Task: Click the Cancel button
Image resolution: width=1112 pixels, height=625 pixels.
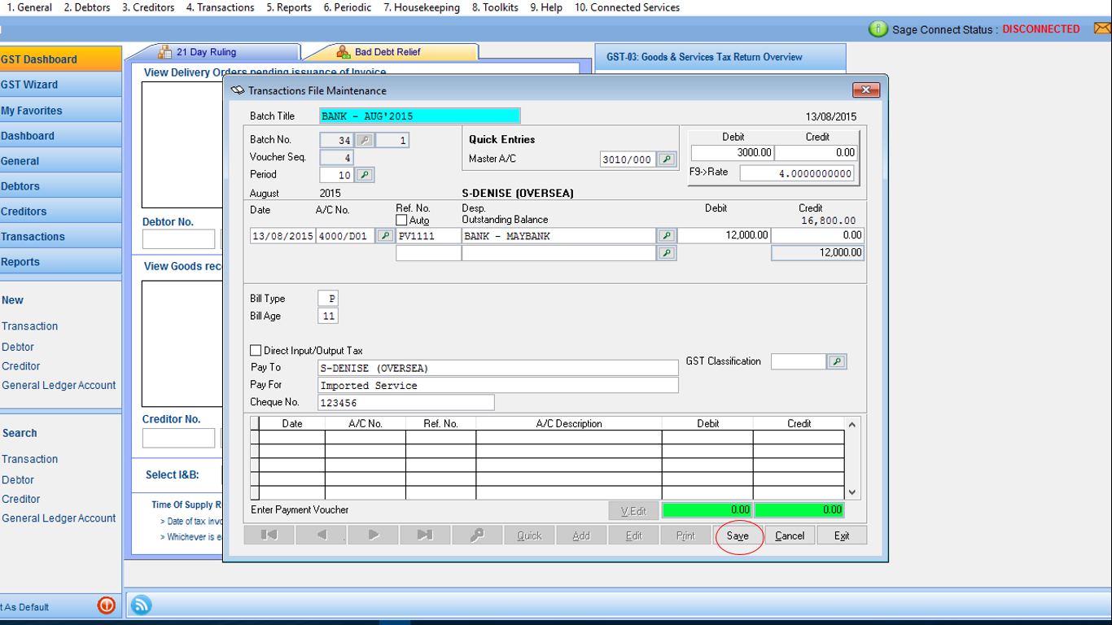Action: coord(790,535)
